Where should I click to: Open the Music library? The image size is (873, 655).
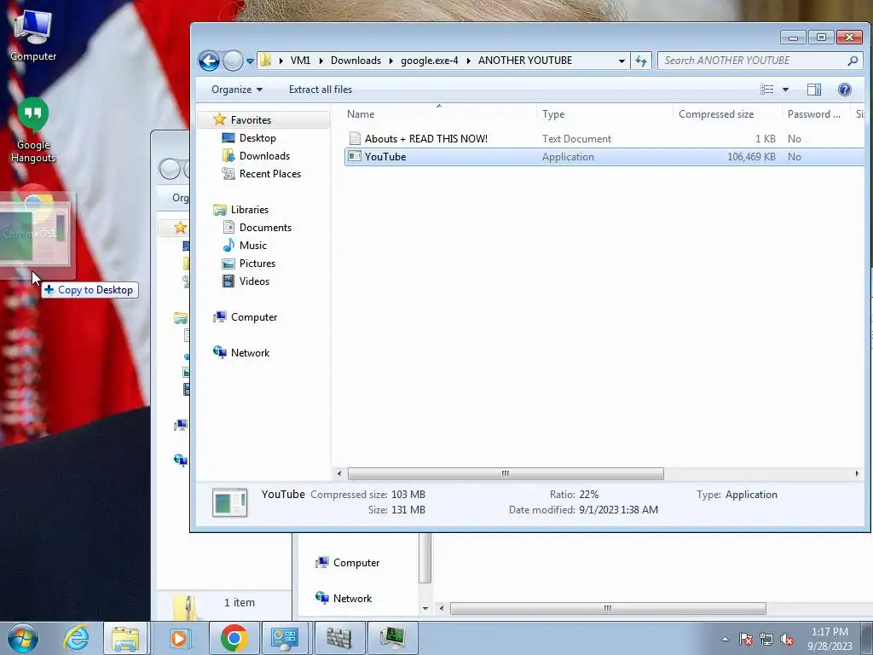[x=252, y=245]
